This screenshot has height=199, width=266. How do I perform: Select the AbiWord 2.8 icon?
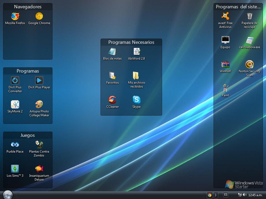(x=137, y=52)
